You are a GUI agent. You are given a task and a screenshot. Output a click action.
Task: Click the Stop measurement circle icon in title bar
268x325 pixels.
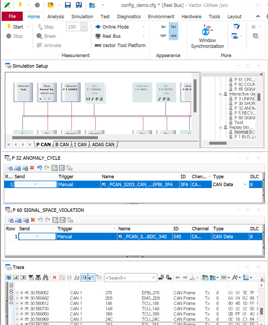(x=37, y=5)
